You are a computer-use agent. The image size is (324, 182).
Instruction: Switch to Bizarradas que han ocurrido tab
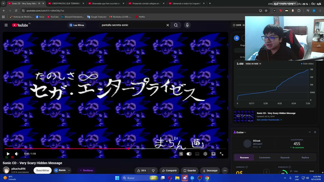[x=106, y=4]
